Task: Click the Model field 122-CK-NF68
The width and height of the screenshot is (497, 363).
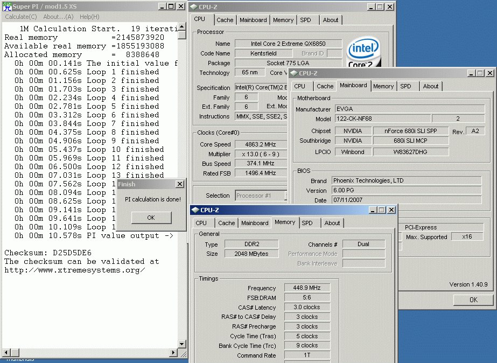Action: [383, 118]
